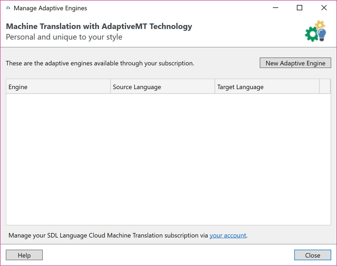The height and width of the screenshot is (266, 337).
Task: Click the "Manage Adaptive Engines" title bar text
Action: pos(50,8)
